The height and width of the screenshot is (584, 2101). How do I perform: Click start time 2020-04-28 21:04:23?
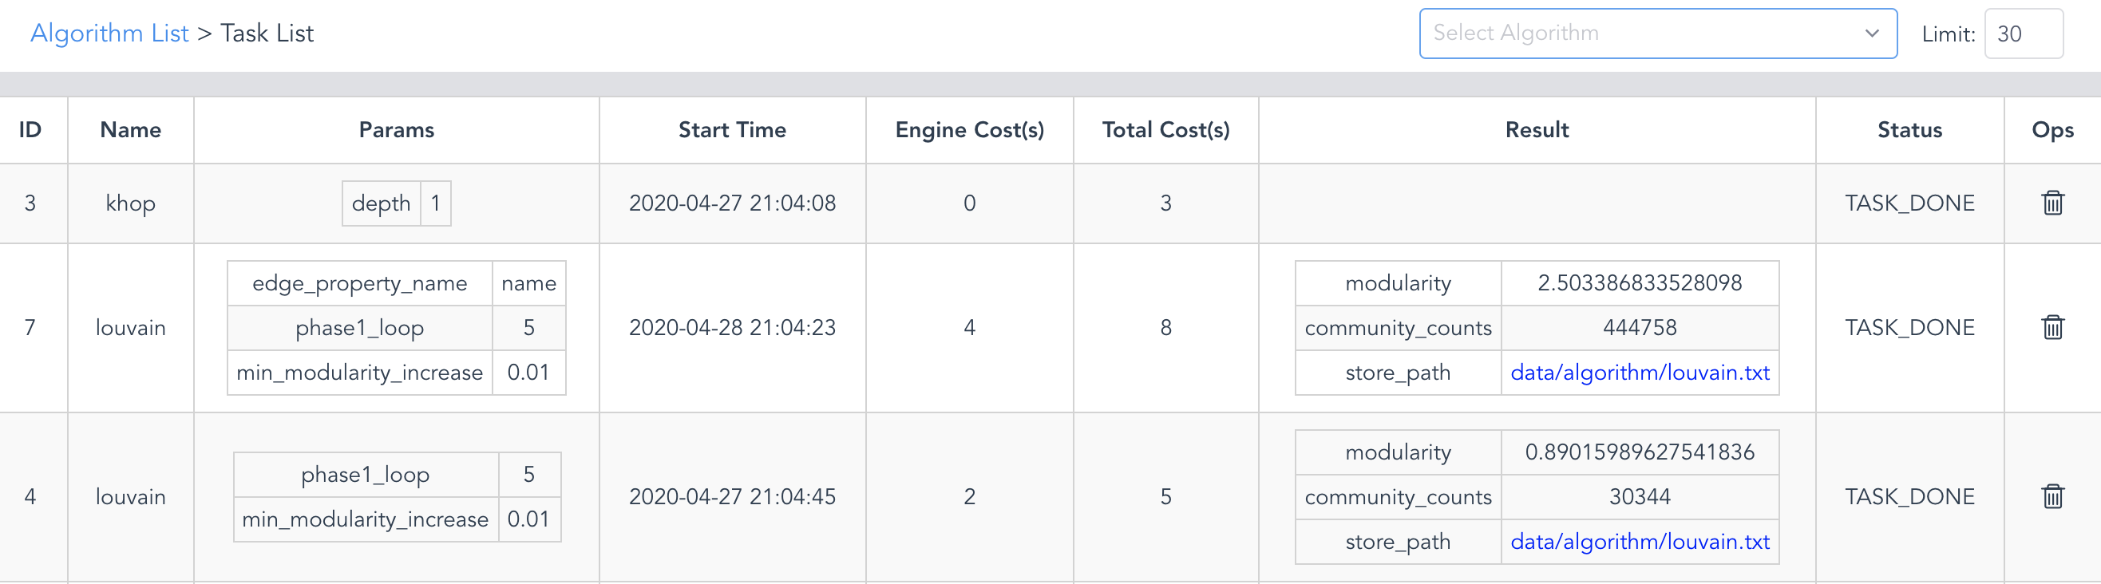click(733, 328)
